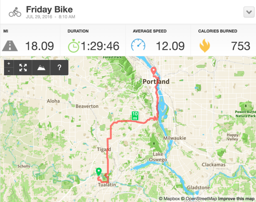Viewport: 256px width, 202px height.
Task: Click the cycling activity icon
Action: pos(15,12)
